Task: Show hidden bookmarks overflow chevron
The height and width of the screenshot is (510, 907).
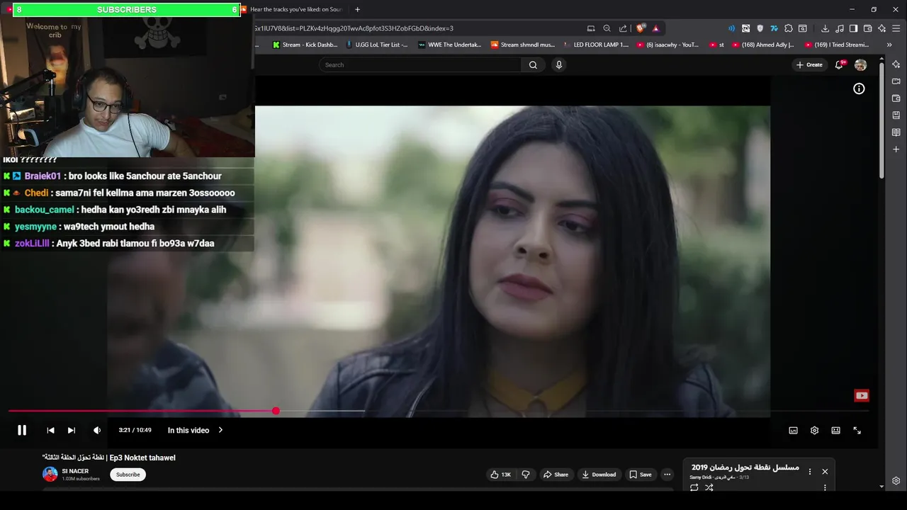Action: pos(889,45)
